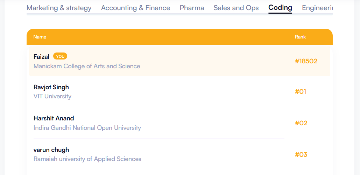The image size is (360, 175).
Task: Select the name Faizal in the leaderboard
Action: point(41,56)
